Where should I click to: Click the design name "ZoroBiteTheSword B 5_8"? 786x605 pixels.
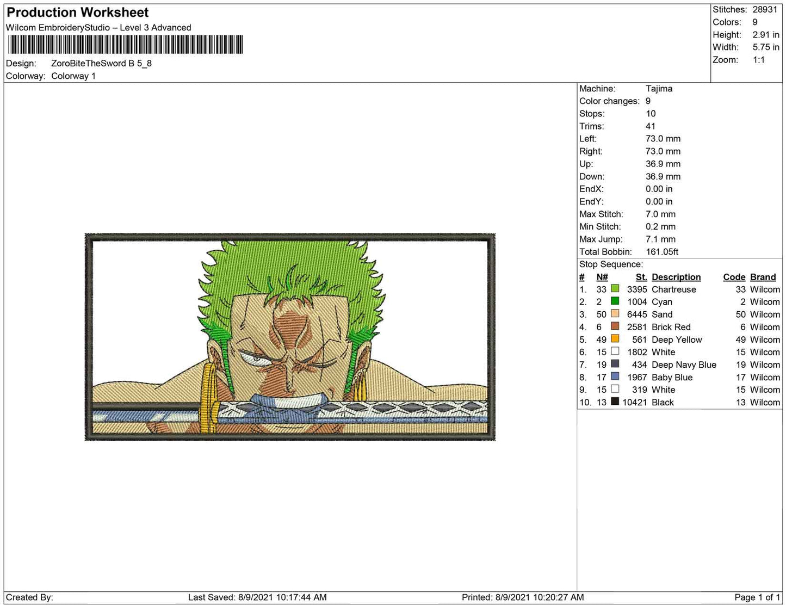pos(101,63)
